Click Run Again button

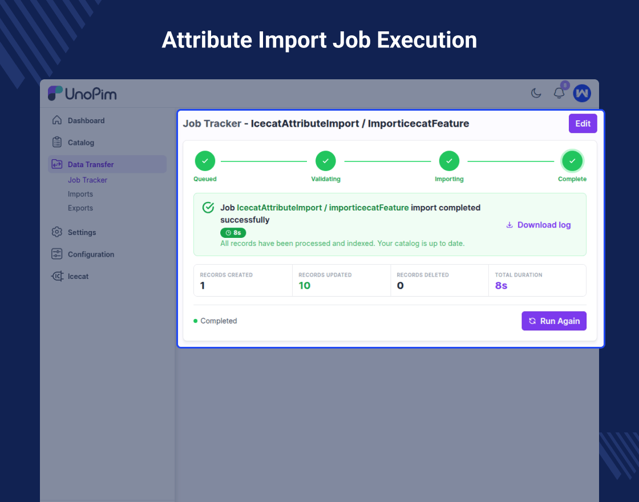[x=554, y=321]
